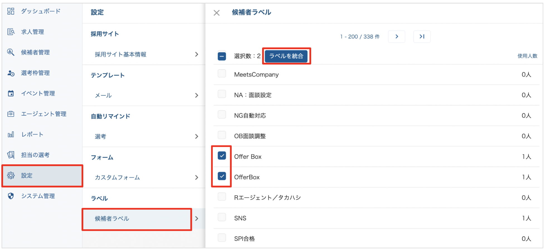
Task: Jump to the last page of labels
Action: click(422, 37)
